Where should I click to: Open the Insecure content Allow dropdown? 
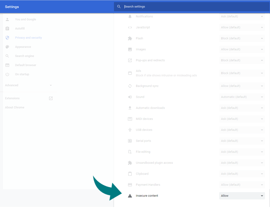242,196
